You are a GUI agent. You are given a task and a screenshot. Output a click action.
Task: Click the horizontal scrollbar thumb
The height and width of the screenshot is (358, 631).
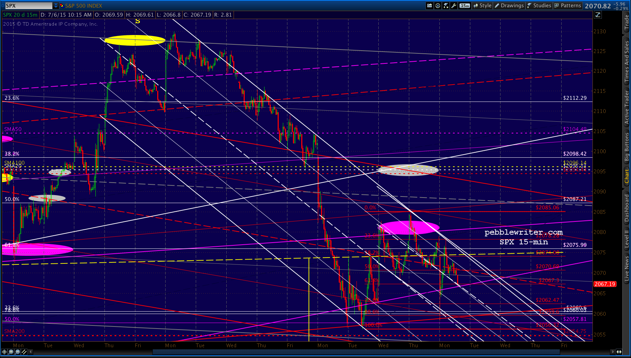(356, 352)
